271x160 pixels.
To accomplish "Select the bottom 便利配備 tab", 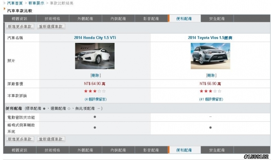I will 184,150.
